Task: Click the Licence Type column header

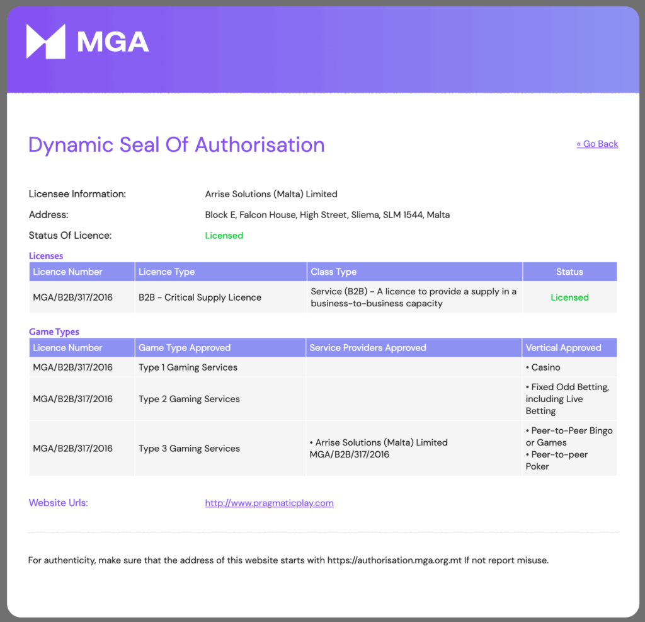Action: pos(167,272)
